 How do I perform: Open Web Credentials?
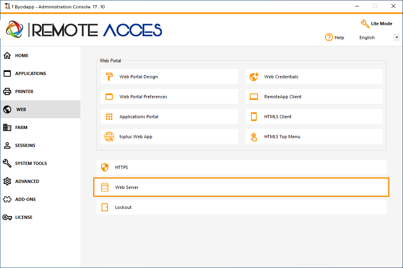pyautogui.click(x=314, y=77)
